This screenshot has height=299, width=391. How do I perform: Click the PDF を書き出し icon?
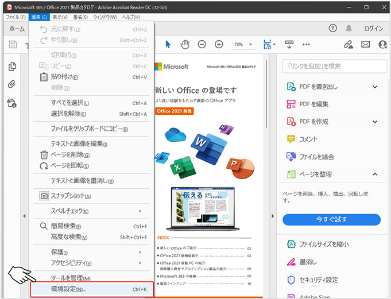point(291,87)
